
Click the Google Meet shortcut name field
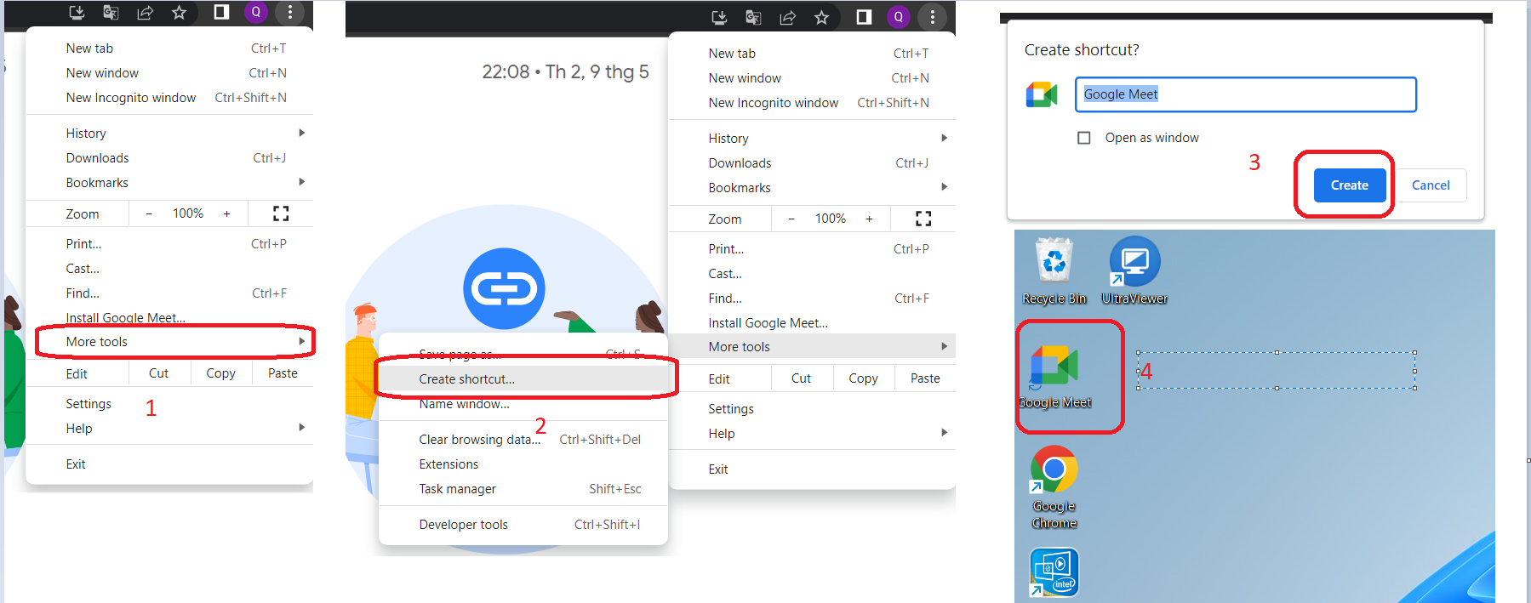(1245, 94)
